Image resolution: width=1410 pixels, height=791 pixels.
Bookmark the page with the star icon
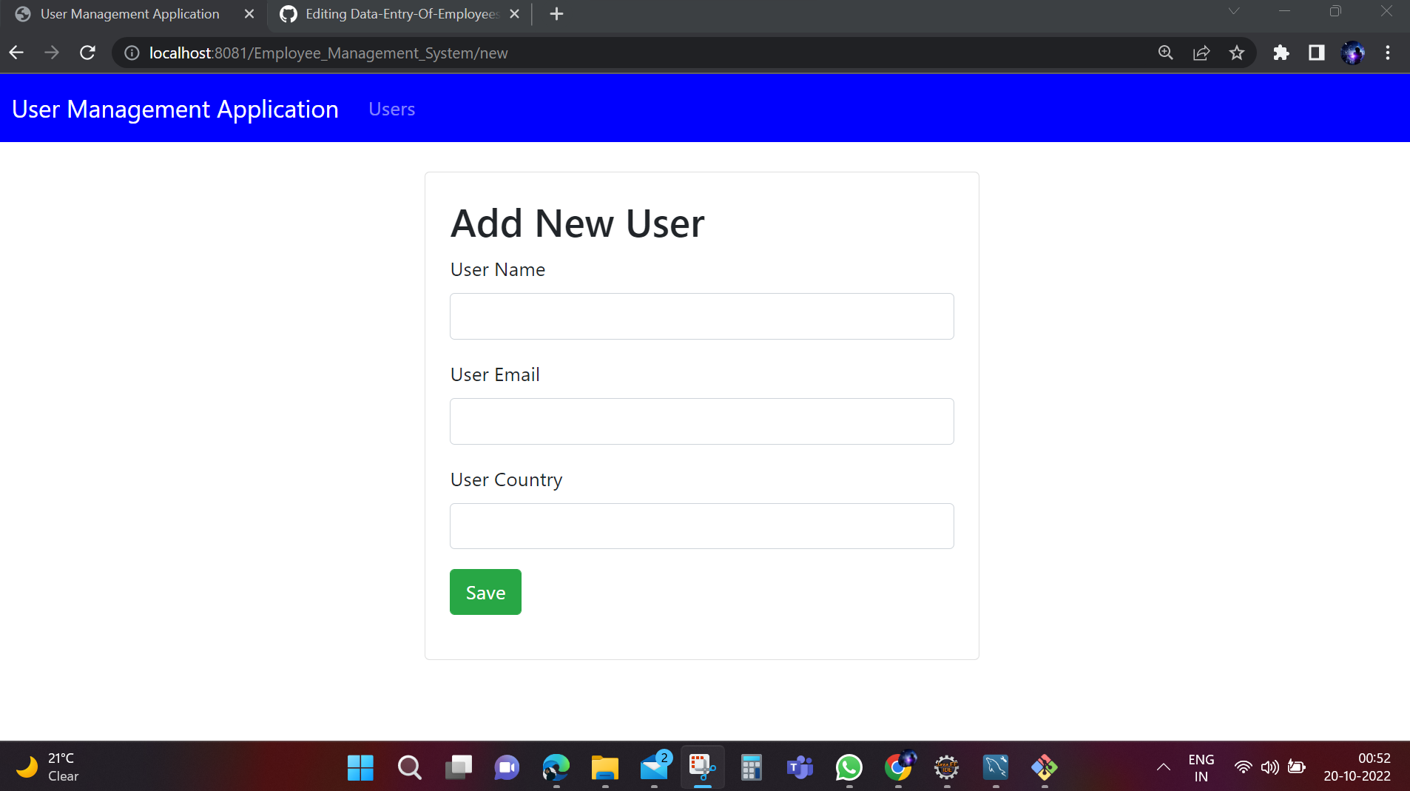1237,53
